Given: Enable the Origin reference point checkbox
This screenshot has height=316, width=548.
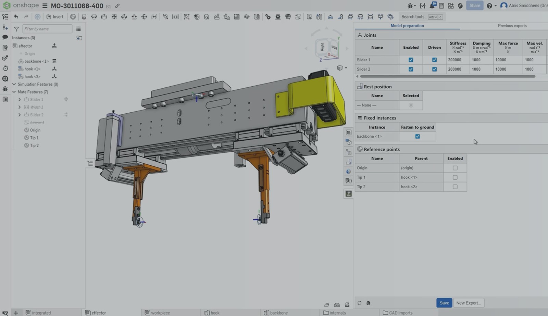Looking at the screenshot, I should (455, 168).
